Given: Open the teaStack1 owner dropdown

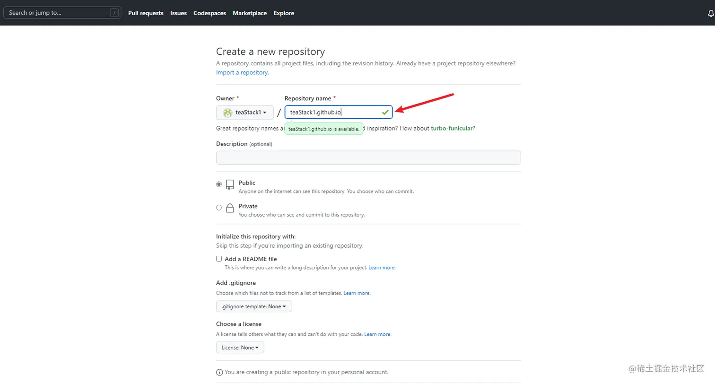Looking at the screenshot, I should [245, 113].
